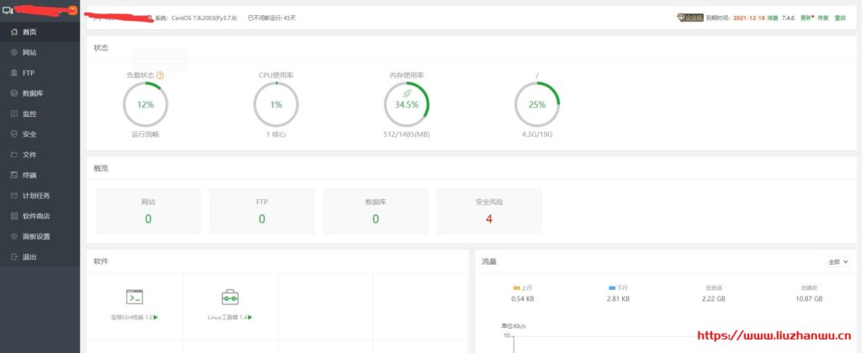
Task: Click the 重启 restart link
Action: 839,17
